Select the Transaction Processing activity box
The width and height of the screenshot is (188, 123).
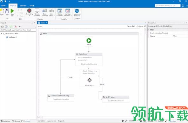pos(61,98)
